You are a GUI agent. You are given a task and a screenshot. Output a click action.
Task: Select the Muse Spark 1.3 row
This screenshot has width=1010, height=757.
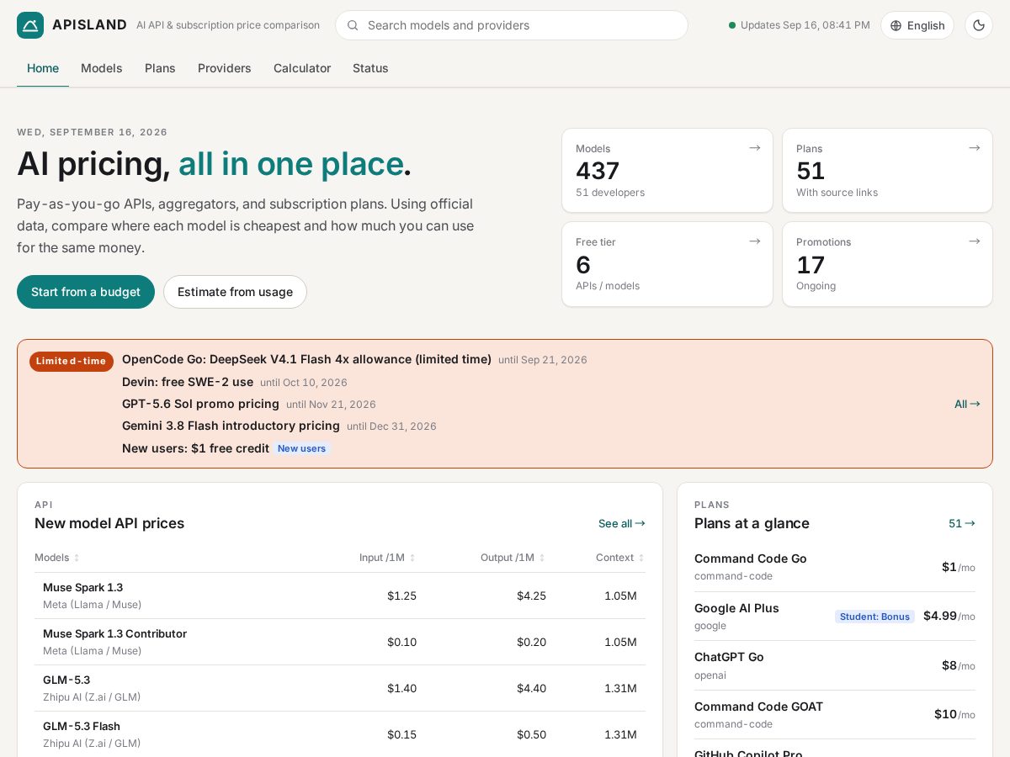[x=340, y=596]
